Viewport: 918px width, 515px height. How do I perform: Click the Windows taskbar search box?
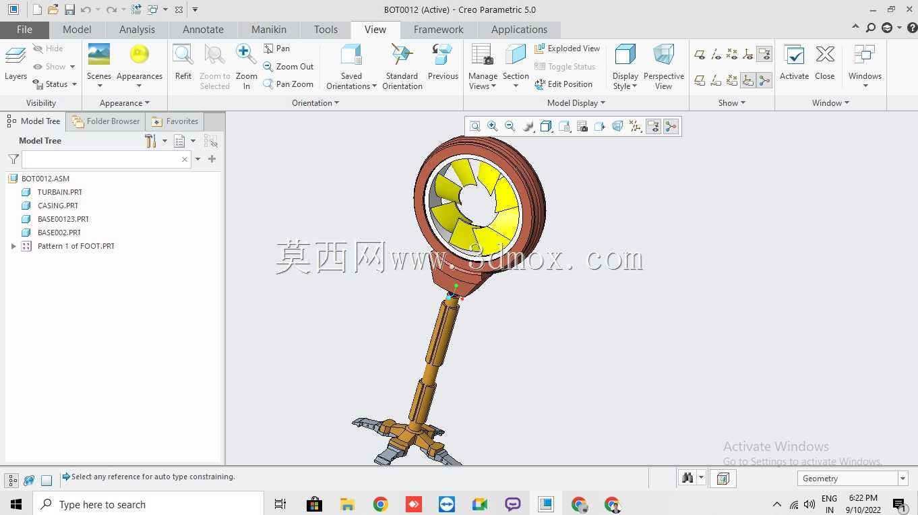(148, 504)
